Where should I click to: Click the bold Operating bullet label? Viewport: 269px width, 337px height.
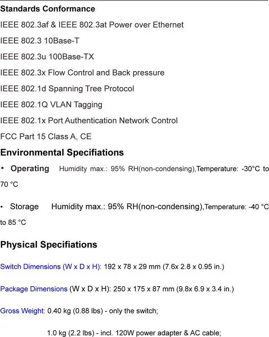coord(29,168)
